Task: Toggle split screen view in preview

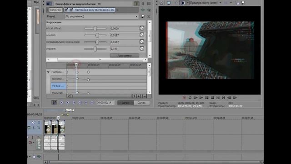Action: (183, 3)
